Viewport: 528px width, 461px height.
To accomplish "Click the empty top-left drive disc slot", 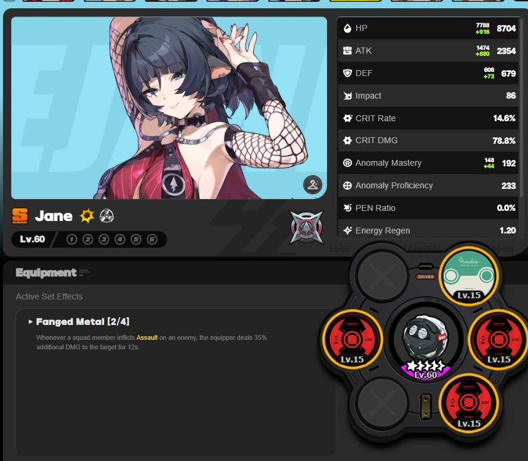I will click(382, 276).
